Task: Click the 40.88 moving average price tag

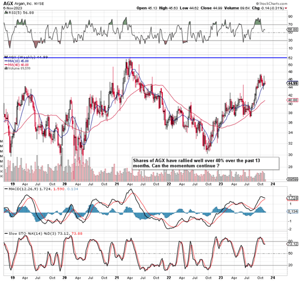Action: coord(293,100)
